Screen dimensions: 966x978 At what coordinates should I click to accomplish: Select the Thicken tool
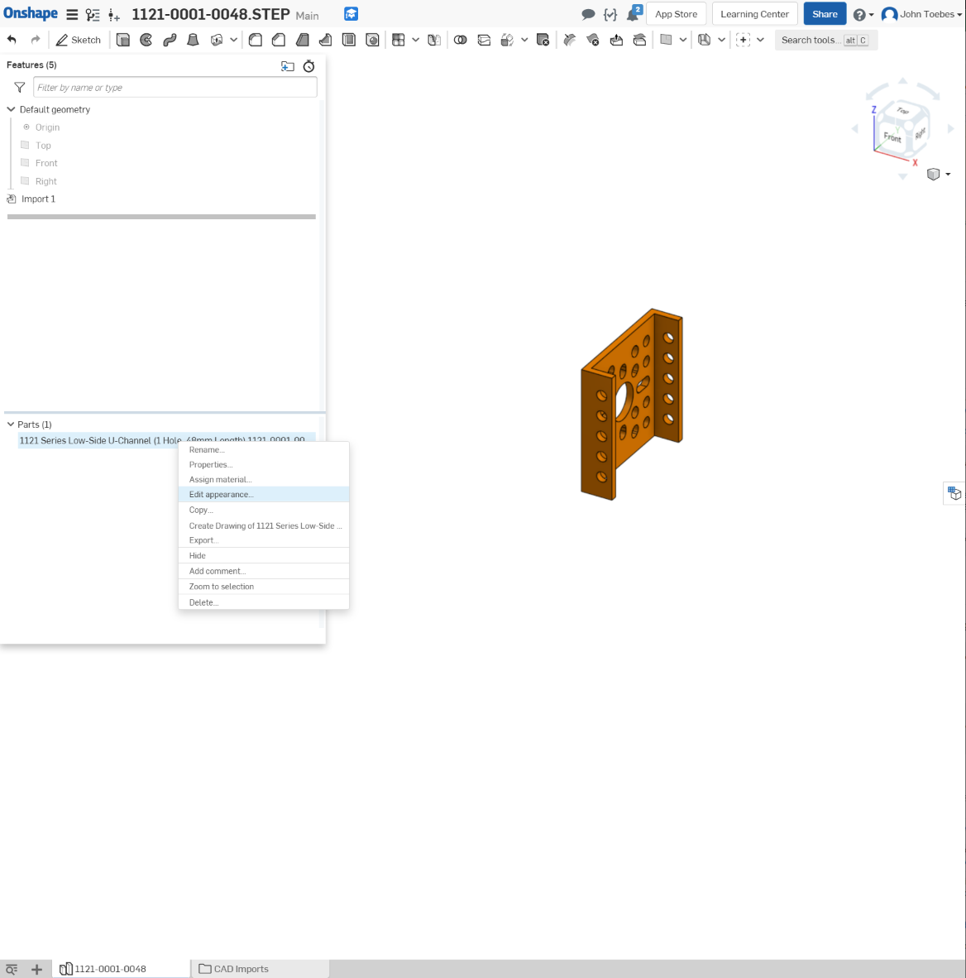coord(217,40)
